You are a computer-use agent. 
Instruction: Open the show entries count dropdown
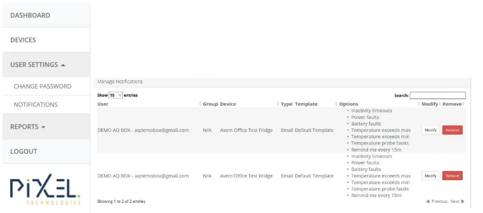tap(116, 95)
